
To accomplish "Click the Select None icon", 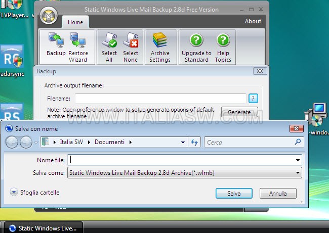I will (x=131, y=48).
